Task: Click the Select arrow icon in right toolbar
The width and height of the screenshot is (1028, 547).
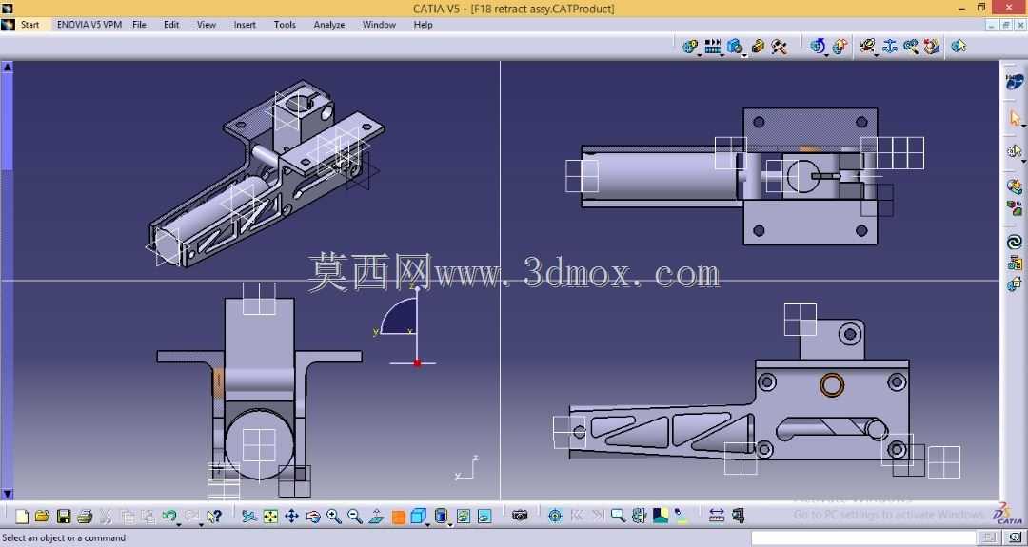Action: pos(1015,118)
